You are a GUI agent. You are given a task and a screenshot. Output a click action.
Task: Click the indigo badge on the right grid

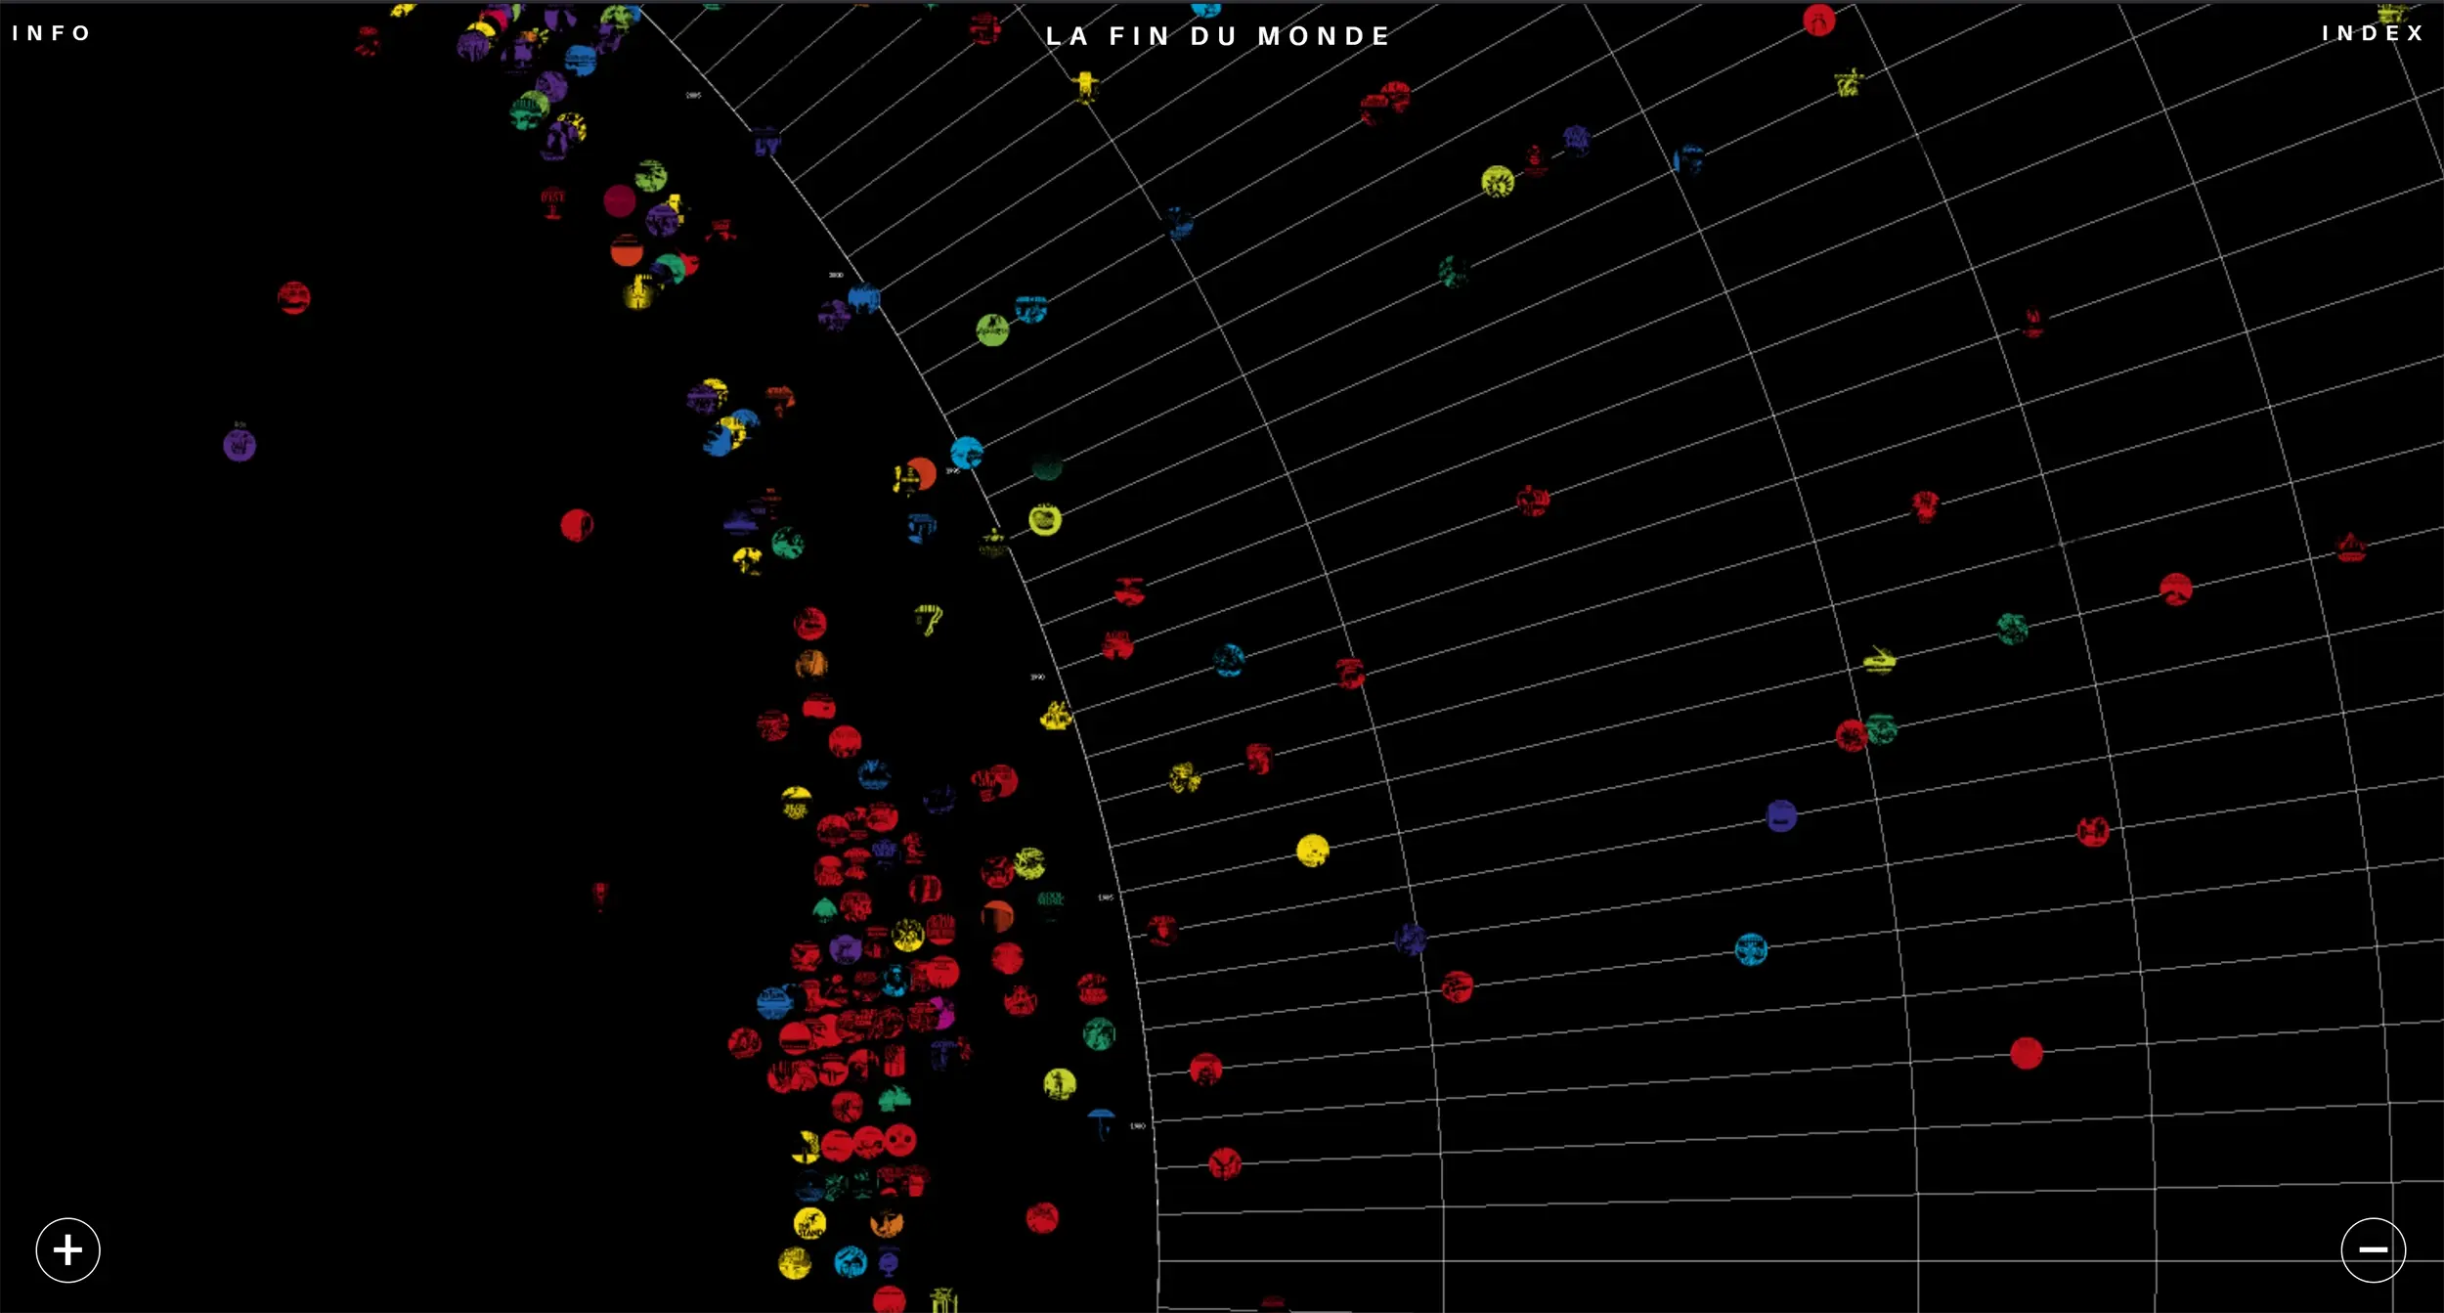tap(1781, 815)
